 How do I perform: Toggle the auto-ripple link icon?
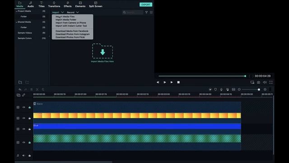coord(23,95)
